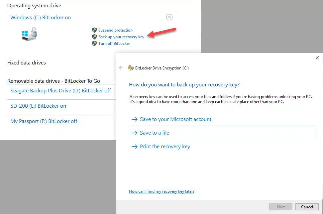Click the 'BitLocker Drive Encryption (C:)' title text
Screen dimensions: 323x214
pos(162,68)
